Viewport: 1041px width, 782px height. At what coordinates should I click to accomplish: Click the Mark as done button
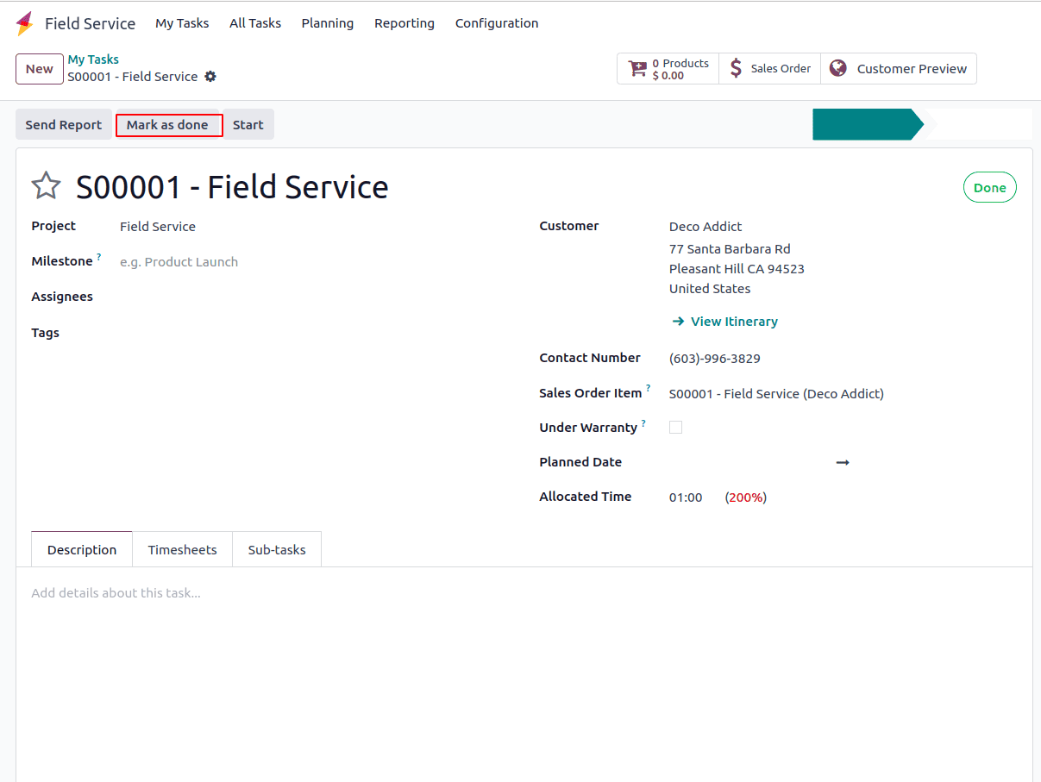[x=168, y=125]
